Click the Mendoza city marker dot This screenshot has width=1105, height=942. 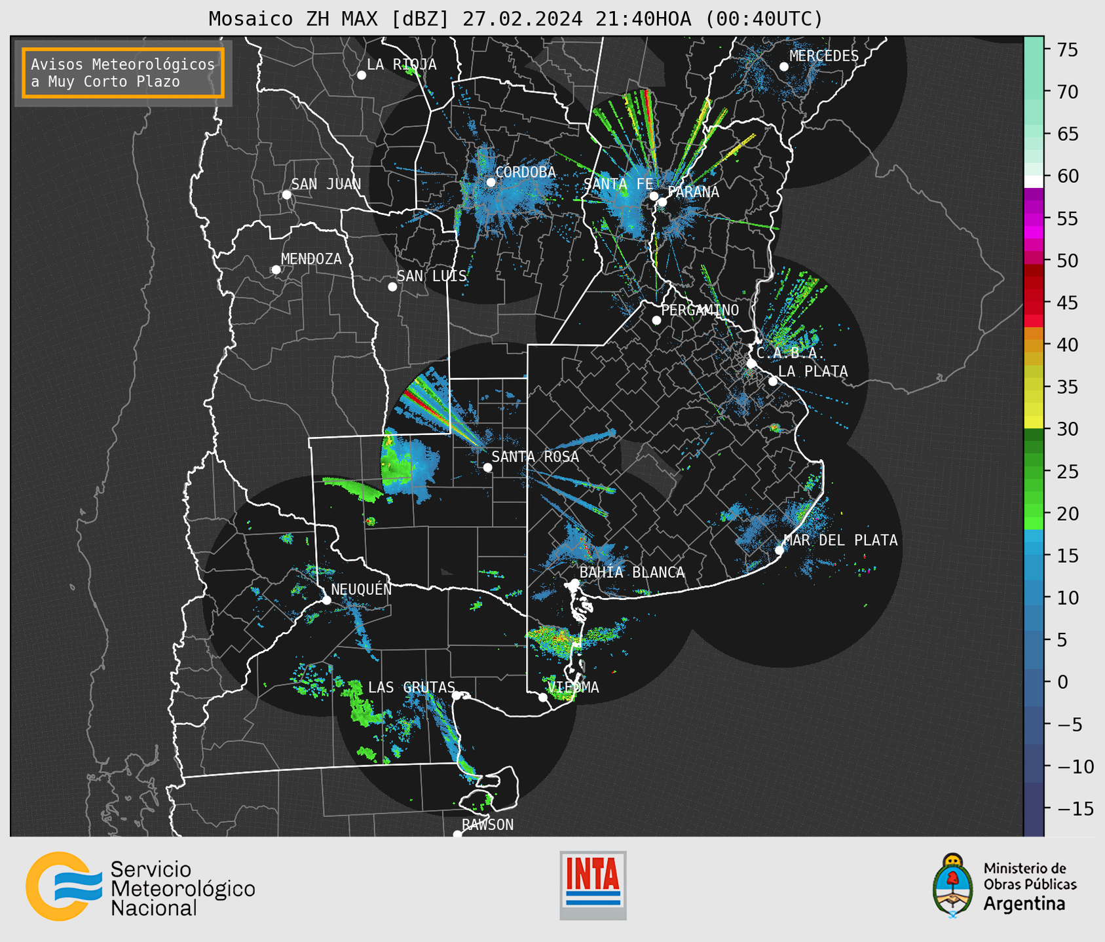coord(276,270)
